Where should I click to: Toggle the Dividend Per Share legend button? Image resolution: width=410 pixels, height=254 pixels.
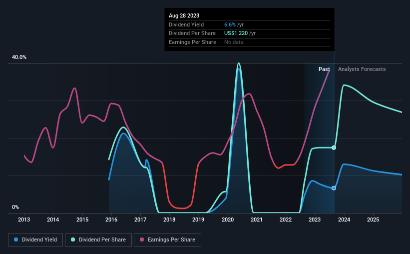coord(98,240)
